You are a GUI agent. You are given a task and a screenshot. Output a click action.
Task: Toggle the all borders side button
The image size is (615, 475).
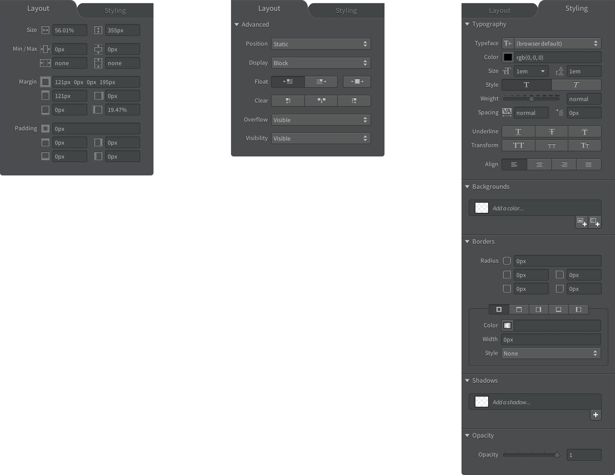(499, 309)
